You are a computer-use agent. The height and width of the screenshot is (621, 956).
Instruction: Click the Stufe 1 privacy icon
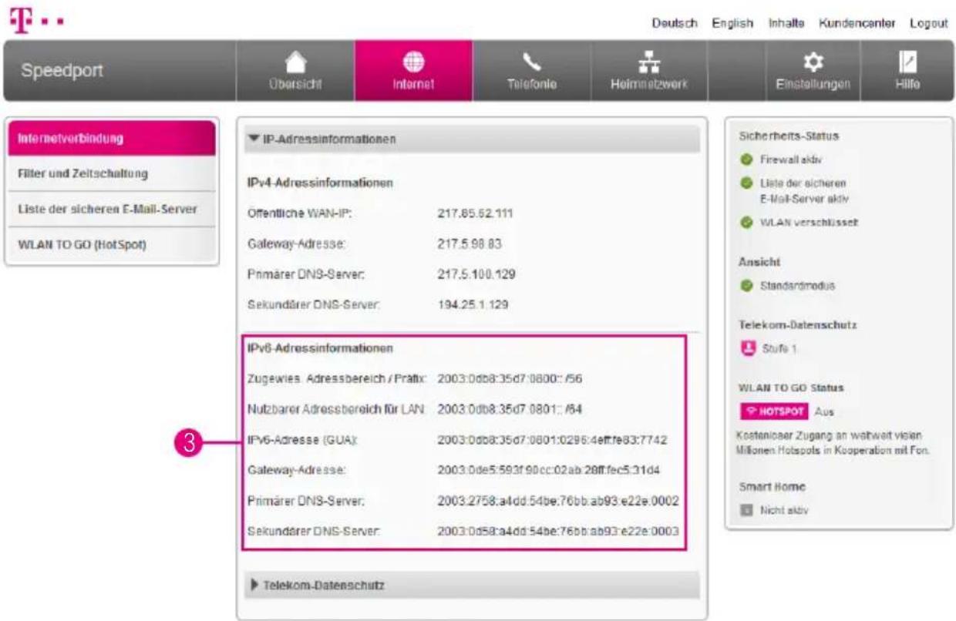coord(746,349)
